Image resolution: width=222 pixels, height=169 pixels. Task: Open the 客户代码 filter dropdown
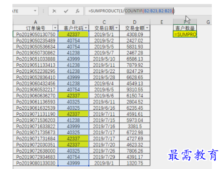click(86, 28)
